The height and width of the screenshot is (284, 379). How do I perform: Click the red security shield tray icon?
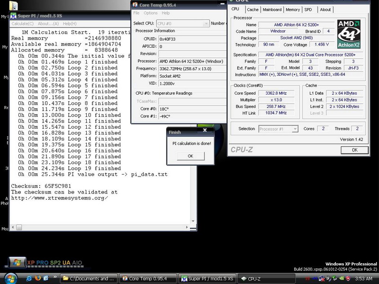(x=348, y=278)
